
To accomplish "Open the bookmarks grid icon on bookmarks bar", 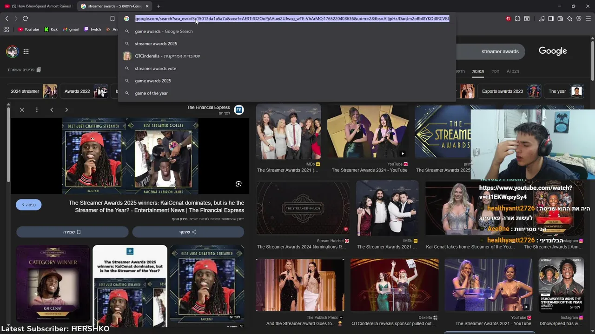I will click(x=6, y=29).
